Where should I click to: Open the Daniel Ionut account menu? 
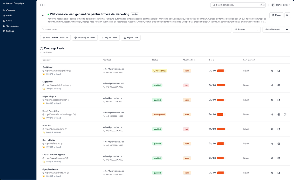click(x=281, y=5)
